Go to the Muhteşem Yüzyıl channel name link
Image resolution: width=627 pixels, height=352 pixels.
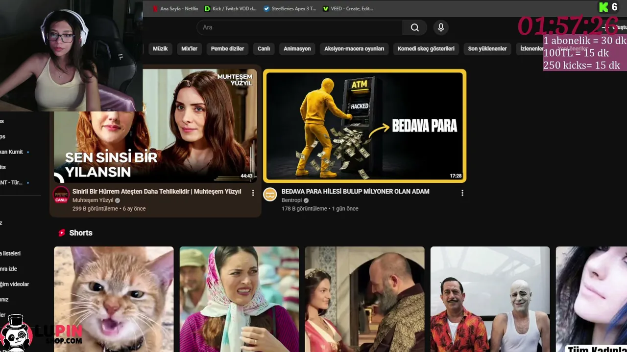tap(93, 200)
